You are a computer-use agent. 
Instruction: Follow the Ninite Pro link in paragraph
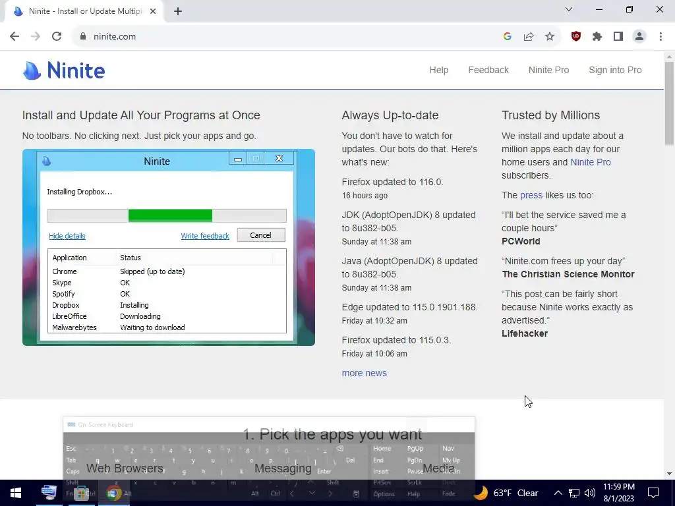point(590,162)
